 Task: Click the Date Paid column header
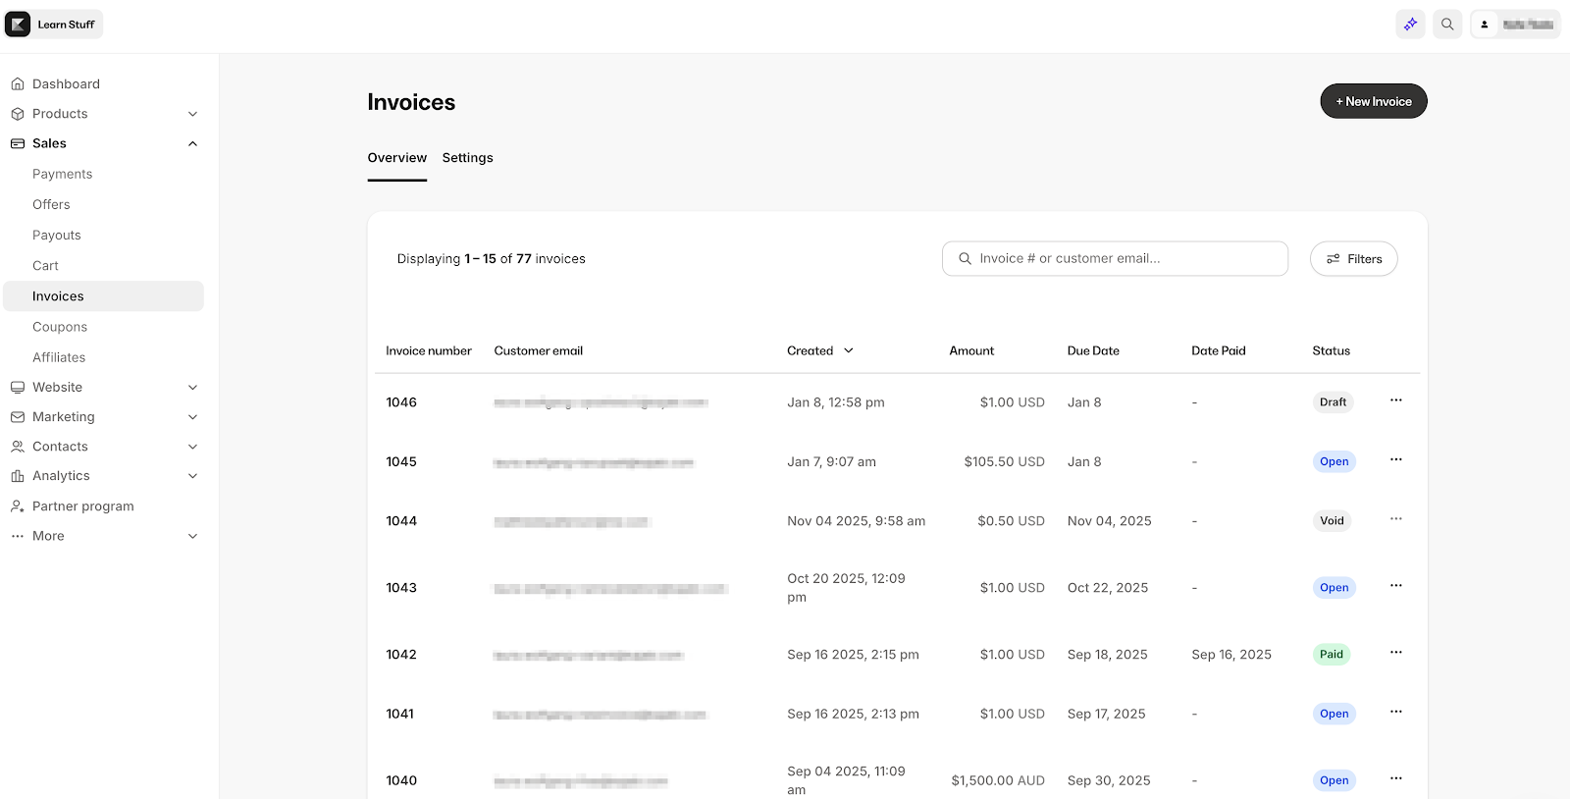[x=1219, y=350]
